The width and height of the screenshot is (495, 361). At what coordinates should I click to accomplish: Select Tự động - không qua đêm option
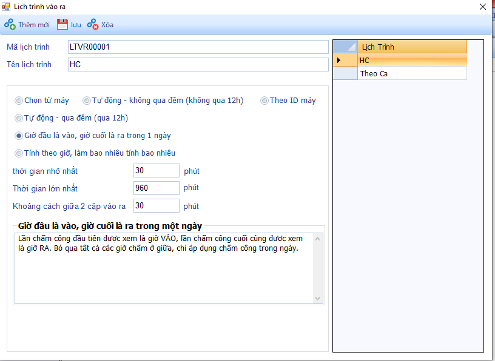(87, 101)
